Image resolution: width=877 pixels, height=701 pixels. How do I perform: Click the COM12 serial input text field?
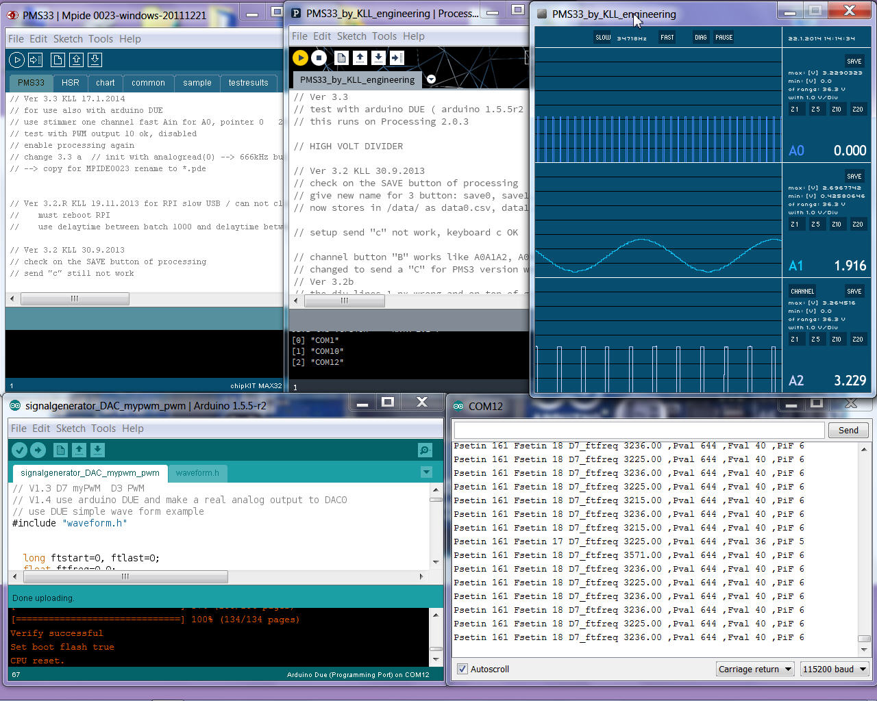coord(639,430)
